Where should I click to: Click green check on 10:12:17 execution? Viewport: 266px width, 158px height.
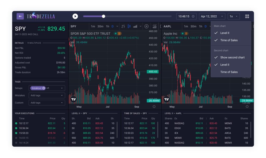point(16,123)
